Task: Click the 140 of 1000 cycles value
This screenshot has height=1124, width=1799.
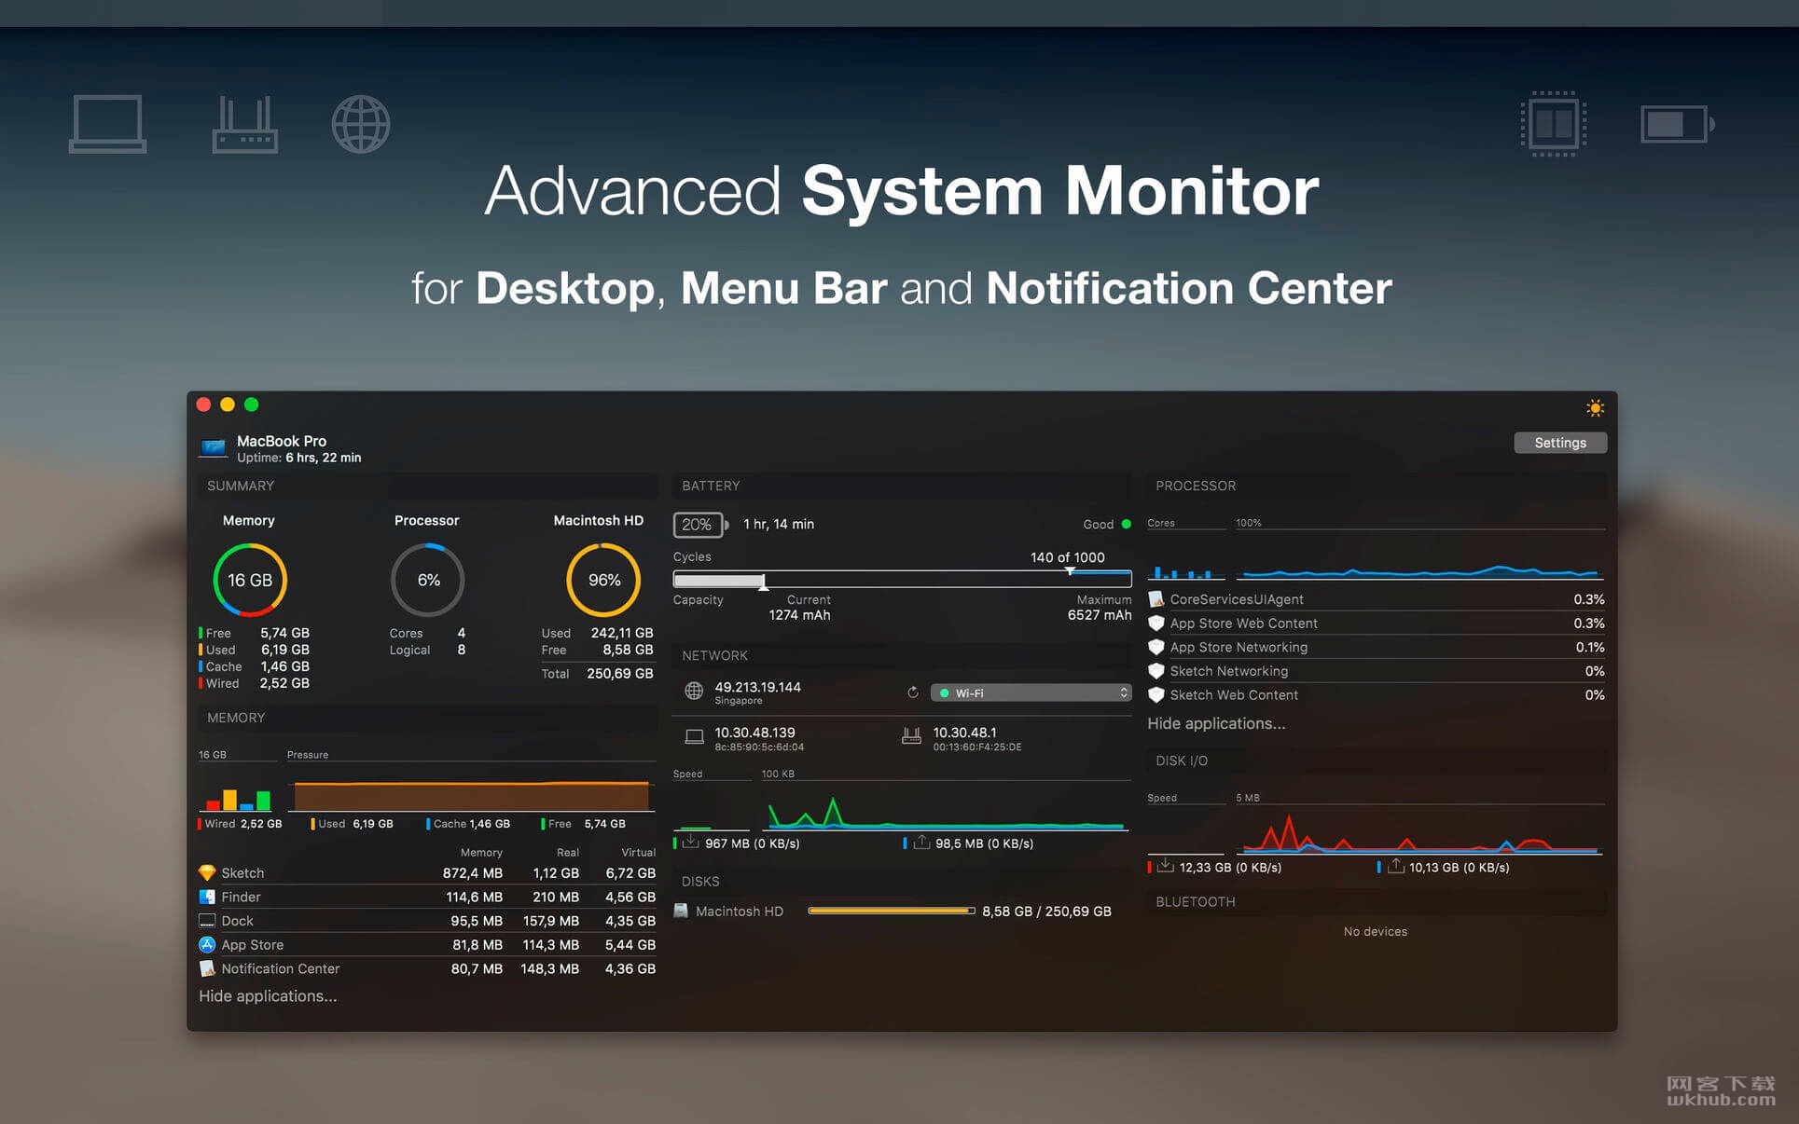Action: (x=1067, y=557)
